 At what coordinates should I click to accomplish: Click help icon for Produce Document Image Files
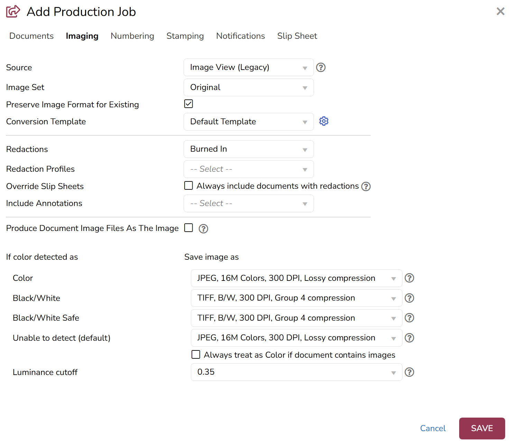[203, 229]
